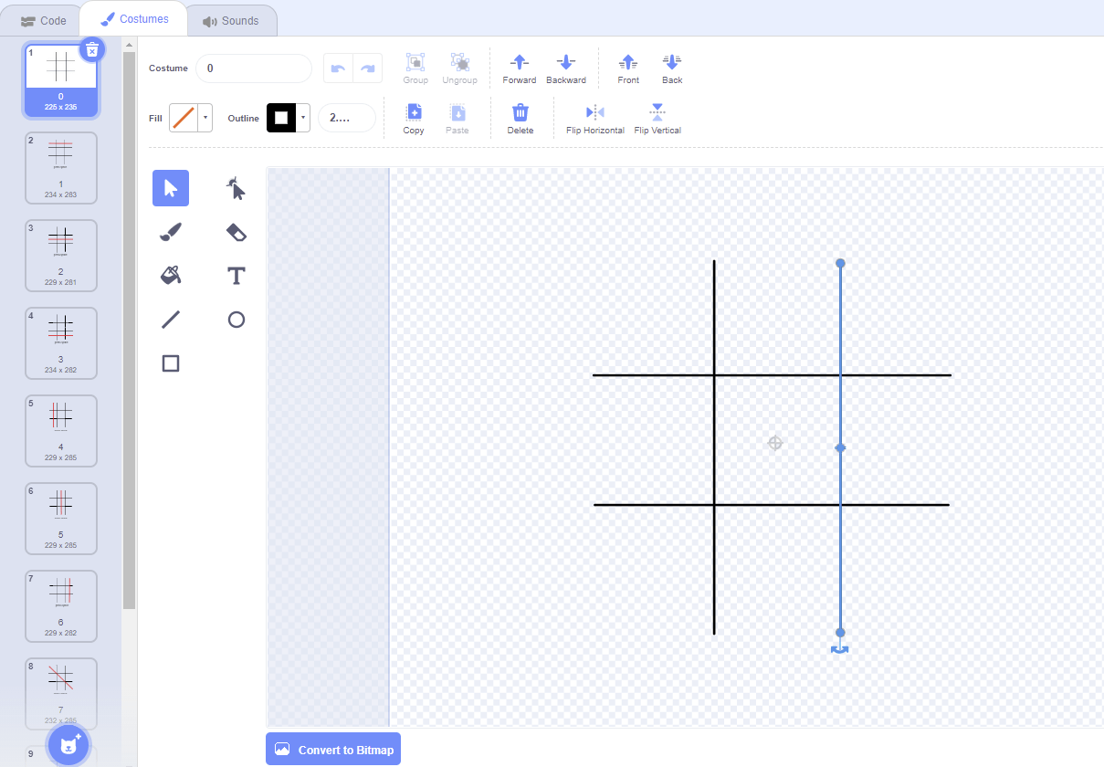Click the costume center crosshair
Viewport: 1104px width, 767px height.
775,443
